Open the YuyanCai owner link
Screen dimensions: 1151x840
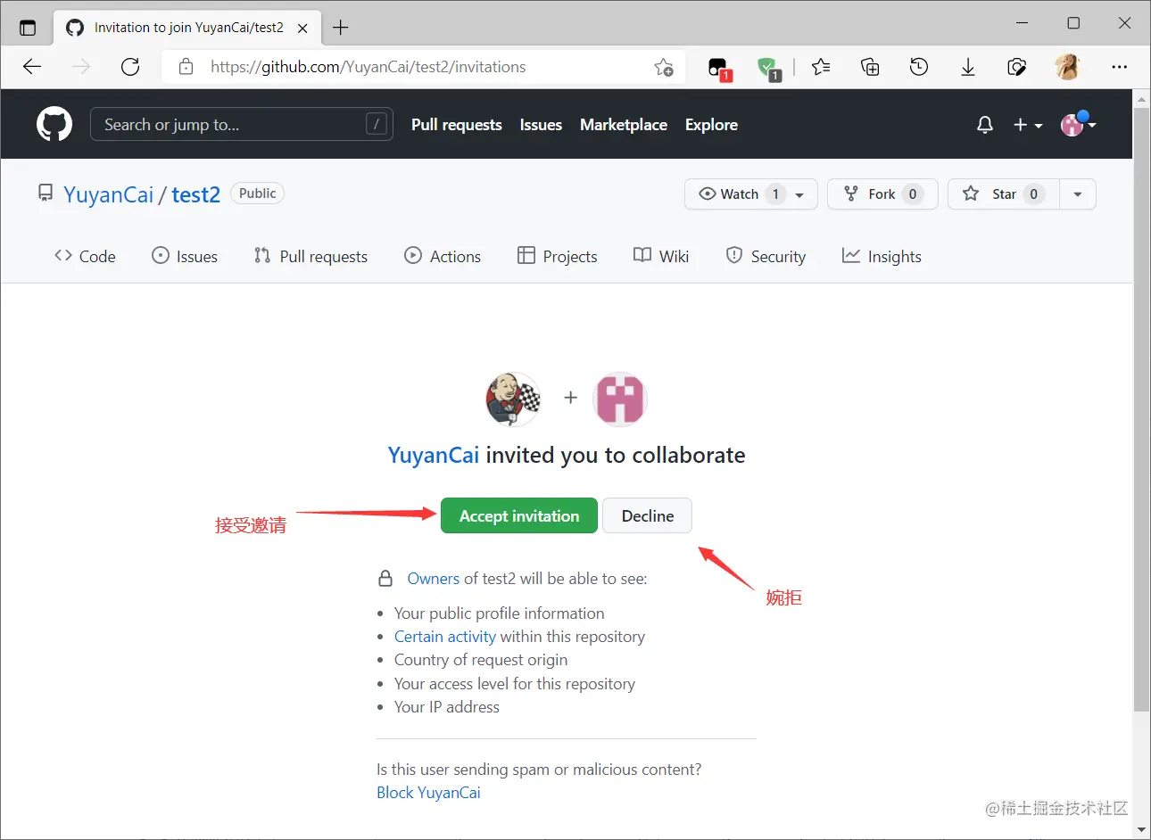click(x=109, y=194)
